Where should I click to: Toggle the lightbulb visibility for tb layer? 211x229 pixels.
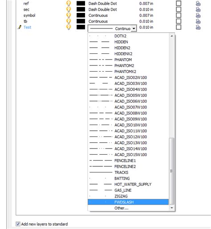point(69,21)
